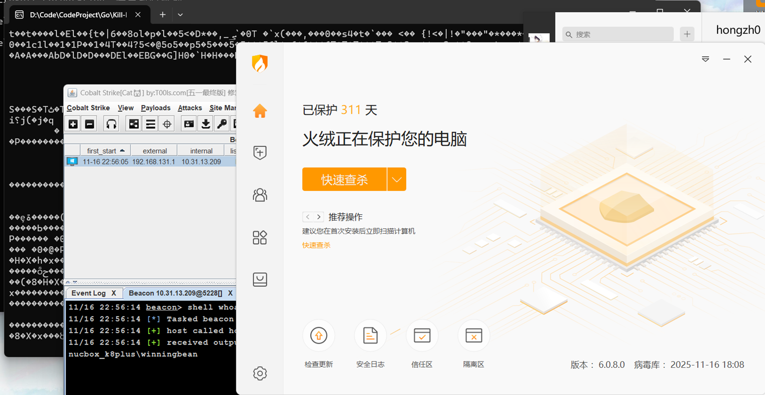Open terminal tab dropdown chevron
765x395 pixels.
(x=180, y=15)
